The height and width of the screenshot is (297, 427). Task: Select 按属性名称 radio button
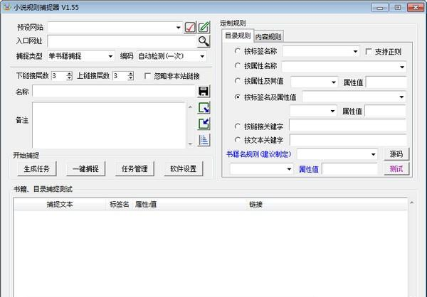tap(238, 65)
